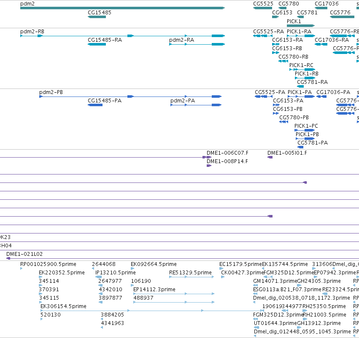Click the EK306154.5prime EST label
The height and width of the screenshot is (338, 359).
coord(63,306)
